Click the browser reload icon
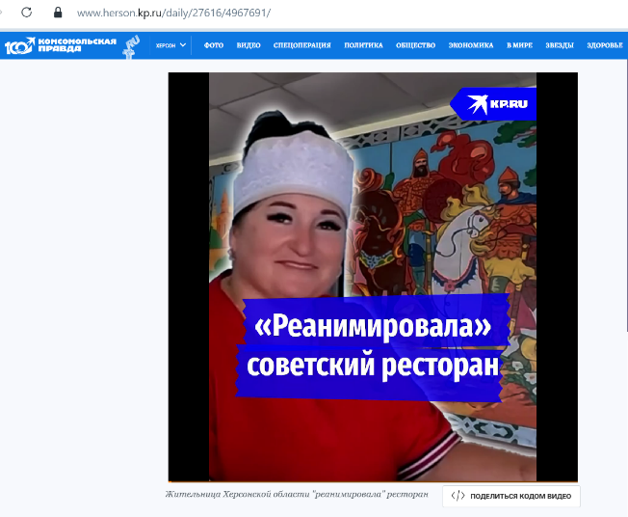Screen dimensions: 628x517 [x=27, y=13]
